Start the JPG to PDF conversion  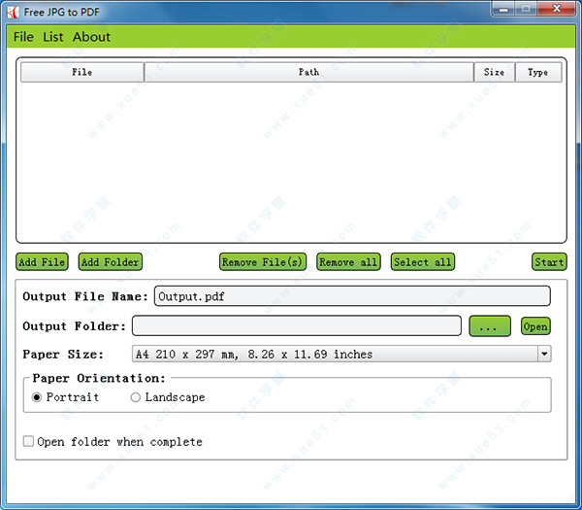point(549,262)
